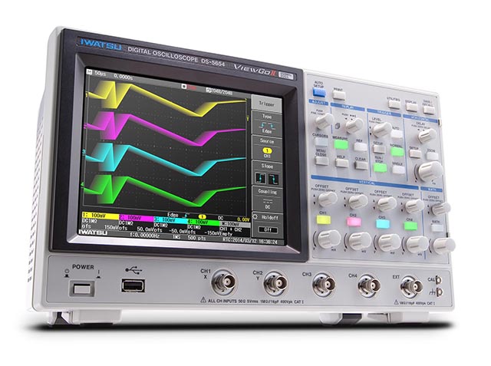Open the trigger Type Edge menu item
491x366 pixels.
click(267, 124)
